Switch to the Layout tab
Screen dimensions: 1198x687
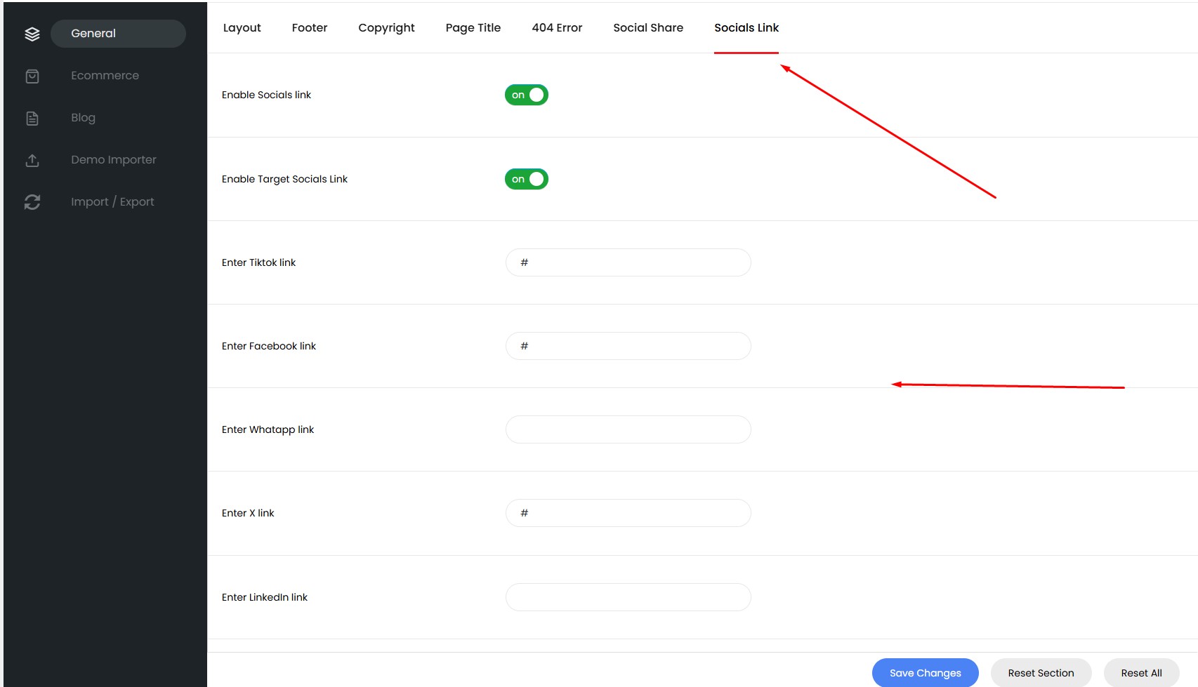point(242,28)
